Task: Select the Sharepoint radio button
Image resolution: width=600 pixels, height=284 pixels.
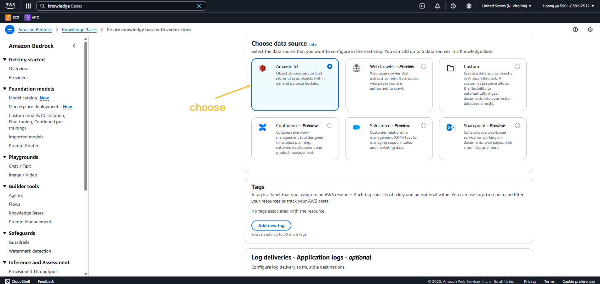Action: (x=517, y=125)
